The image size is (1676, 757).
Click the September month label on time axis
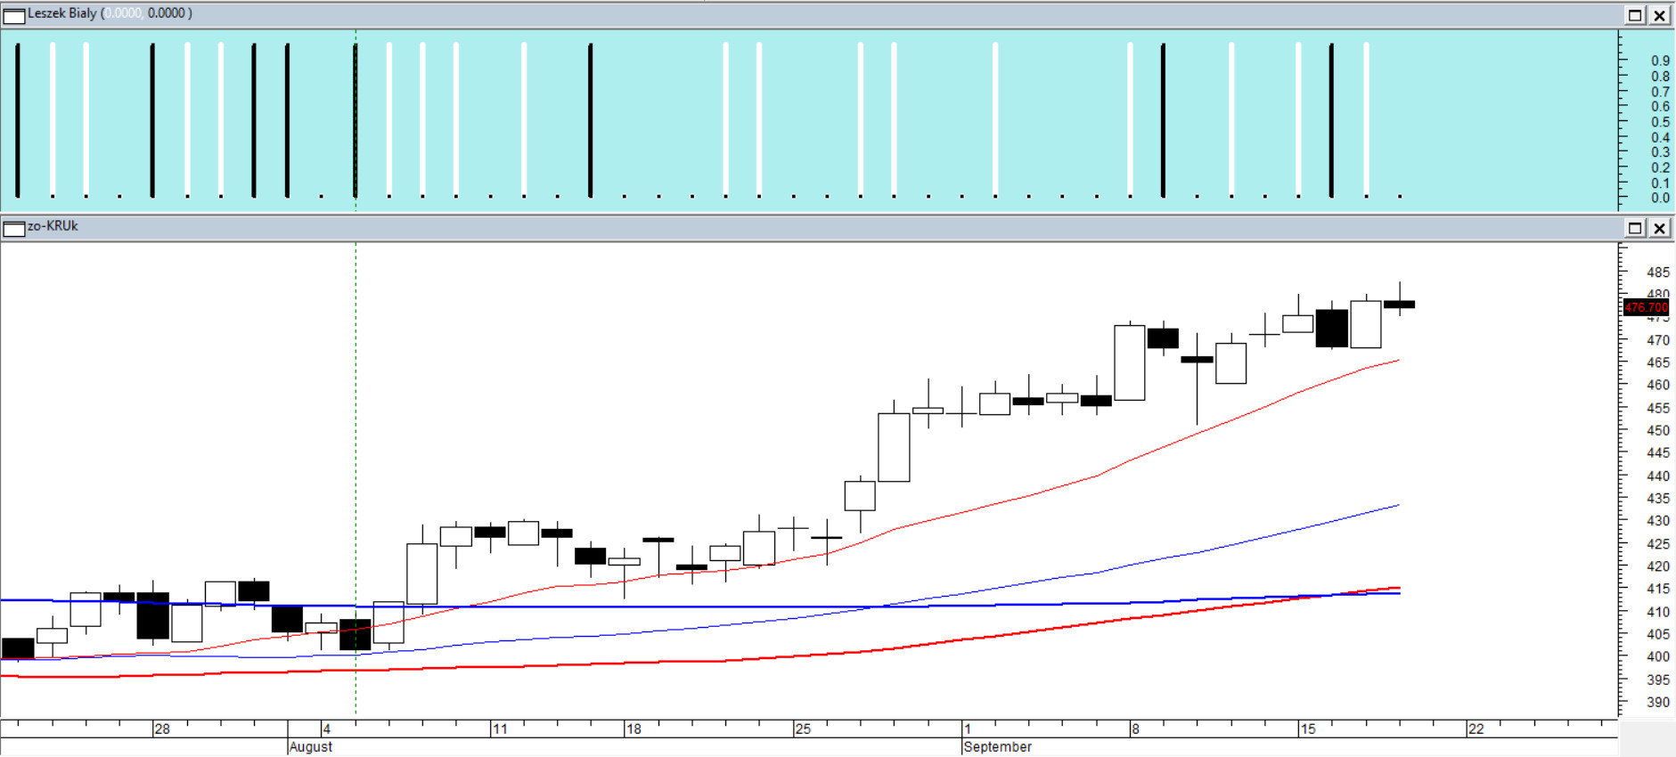pos(997,746)
